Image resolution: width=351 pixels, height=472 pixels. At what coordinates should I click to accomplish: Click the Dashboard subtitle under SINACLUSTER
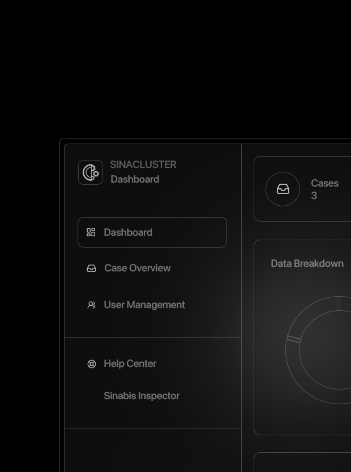click(x=135, y=179)
